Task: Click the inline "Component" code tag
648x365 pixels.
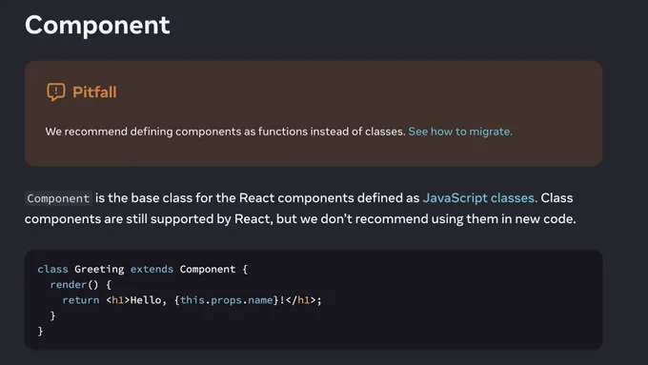Action: tap(58, 198)
